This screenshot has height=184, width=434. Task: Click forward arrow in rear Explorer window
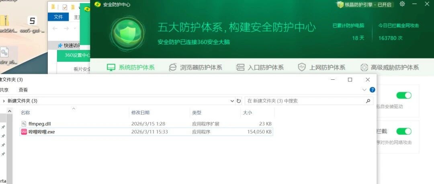coord(66,28)
